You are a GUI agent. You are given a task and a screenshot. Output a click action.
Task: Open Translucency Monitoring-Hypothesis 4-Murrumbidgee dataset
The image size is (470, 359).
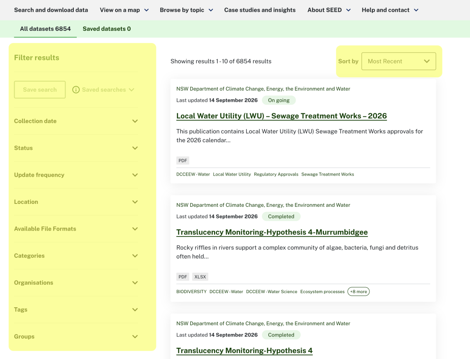[x=272, y=232]
